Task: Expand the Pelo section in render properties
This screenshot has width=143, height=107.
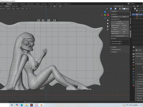Action: pos(138,86)
